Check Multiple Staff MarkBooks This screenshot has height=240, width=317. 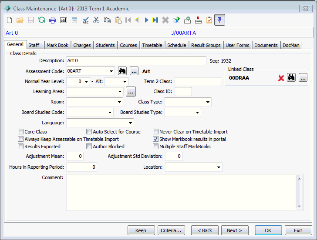[x=155, y=147]
